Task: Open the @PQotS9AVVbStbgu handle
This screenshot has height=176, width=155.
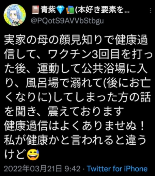Action: coord(67,21)
